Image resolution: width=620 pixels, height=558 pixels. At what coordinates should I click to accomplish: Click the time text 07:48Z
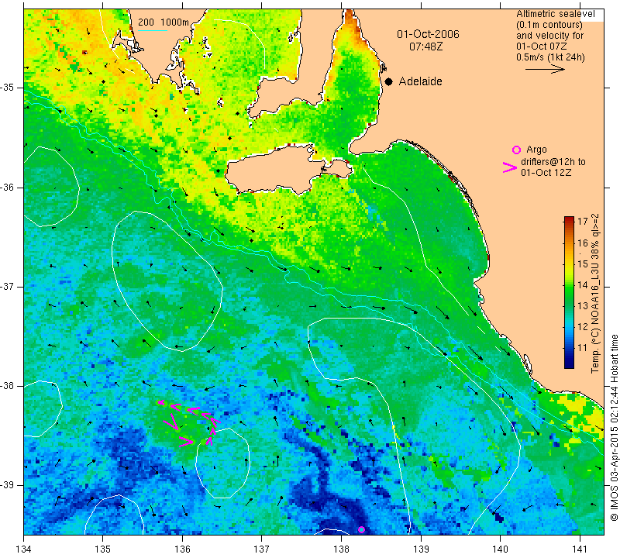click(x=425, y=46)
